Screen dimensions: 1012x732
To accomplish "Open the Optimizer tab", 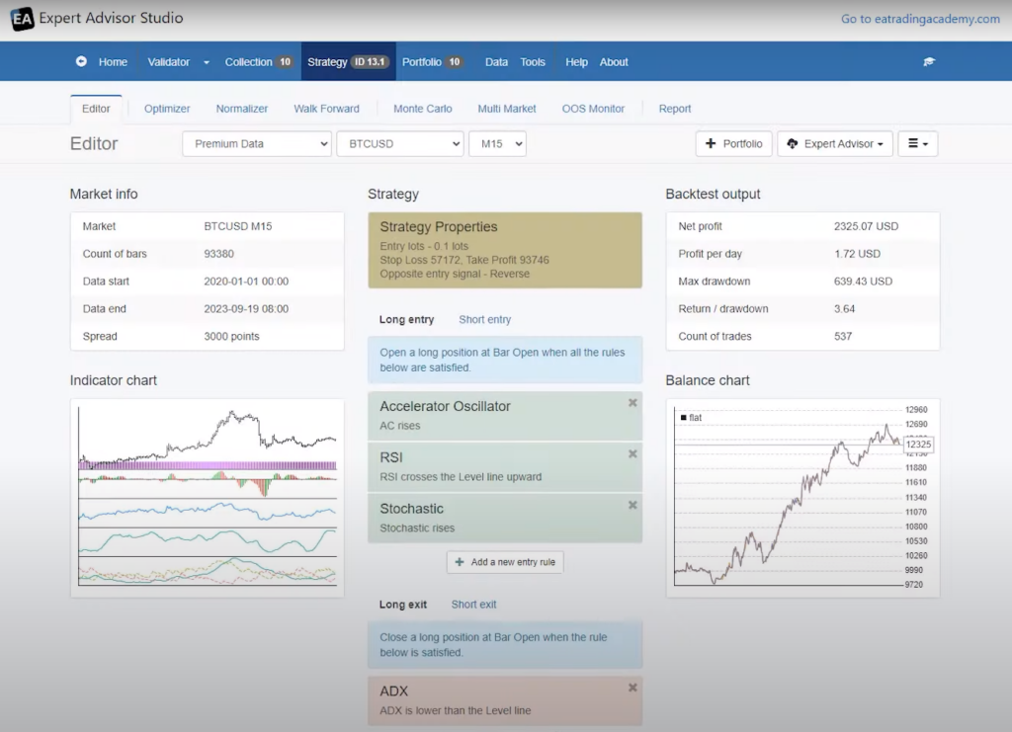I will pyautogui.click(x=167, y=109).
